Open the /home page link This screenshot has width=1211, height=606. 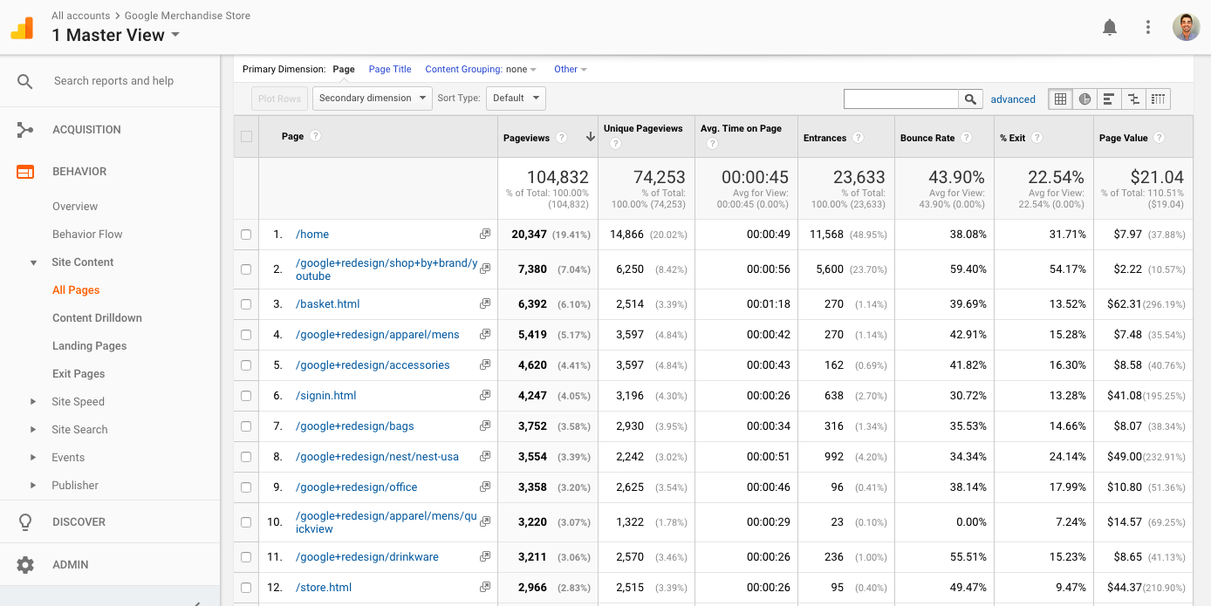click(312, 235)
